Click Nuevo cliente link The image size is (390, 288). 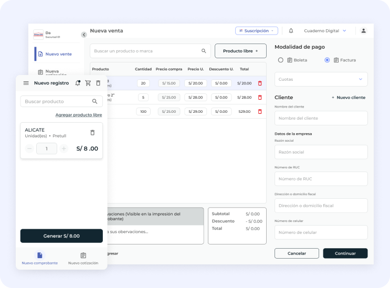(348, 98)
